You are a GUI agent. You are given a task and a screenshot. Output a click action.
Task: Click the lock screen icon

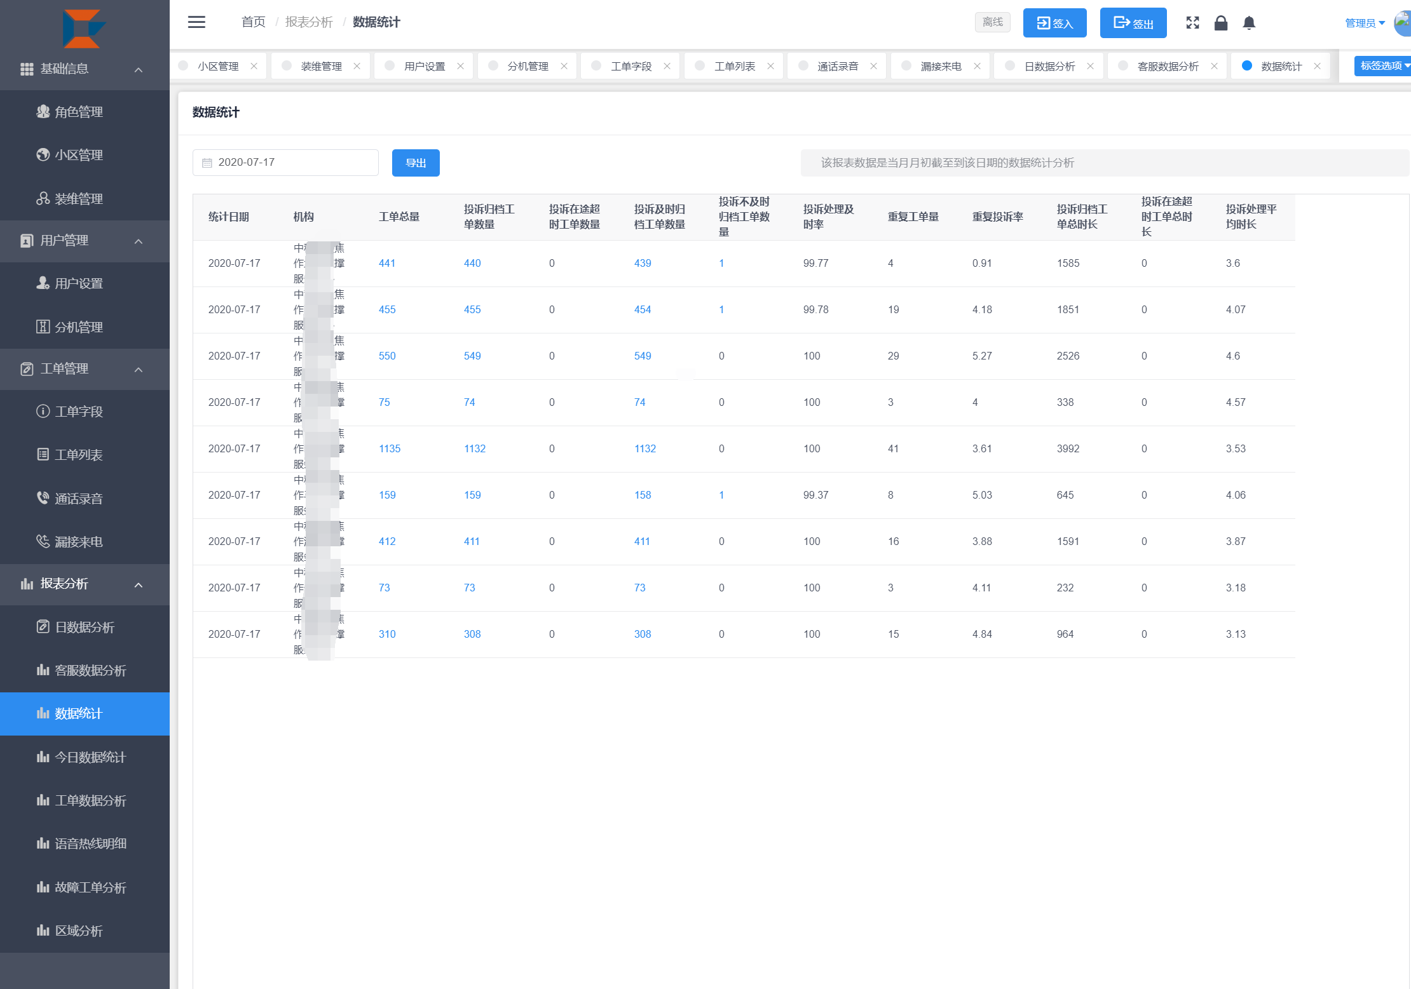[1220, 23]
